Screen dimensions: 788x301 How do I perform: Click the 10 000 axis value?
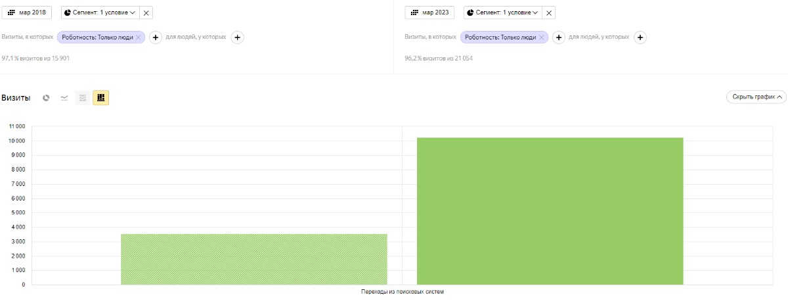coord(16,141)
